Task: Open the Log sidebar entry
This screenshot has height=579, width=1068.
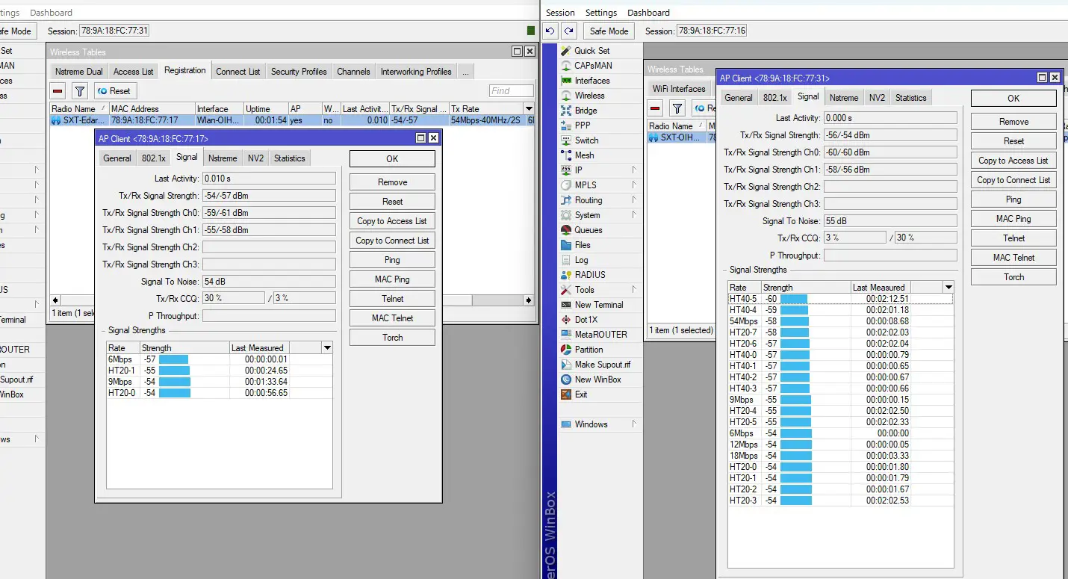Action: 581,260
